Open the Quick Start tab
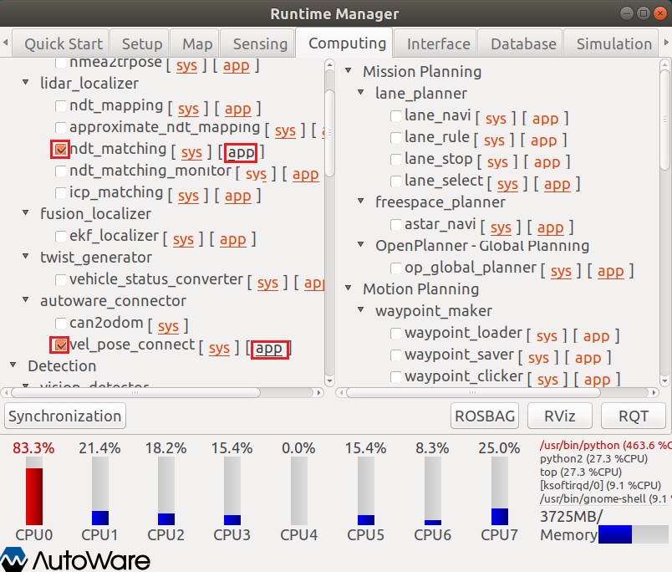 tap(60, 43)
